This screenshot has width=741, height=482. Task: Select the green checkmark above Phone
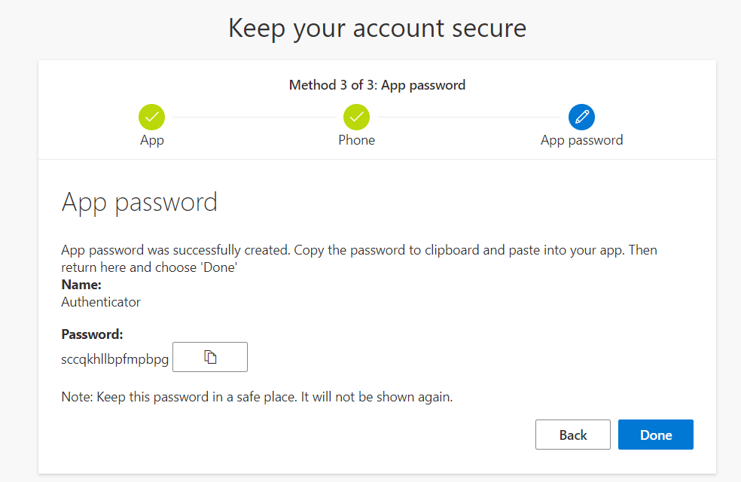point(356,117)
